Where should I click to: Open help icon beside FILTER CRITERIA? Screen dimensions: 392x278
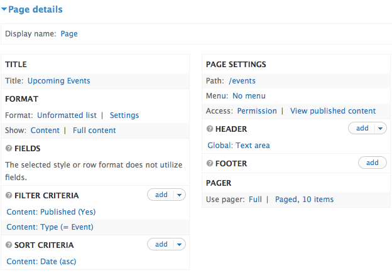(9, 195)
